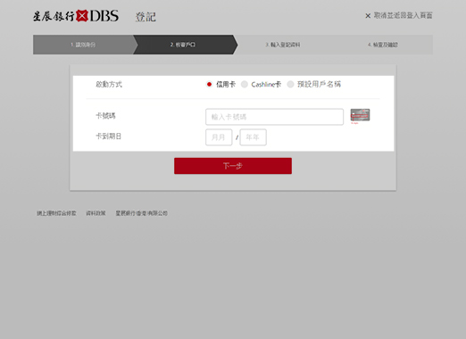
Task: Open the 資料政策 footer link
Action: click(96, 213)
